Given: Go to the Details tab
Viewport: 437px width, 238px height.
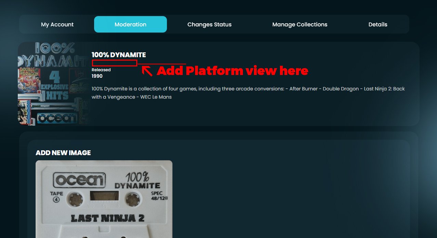Looking at the screenshot, I should (378, 24).
